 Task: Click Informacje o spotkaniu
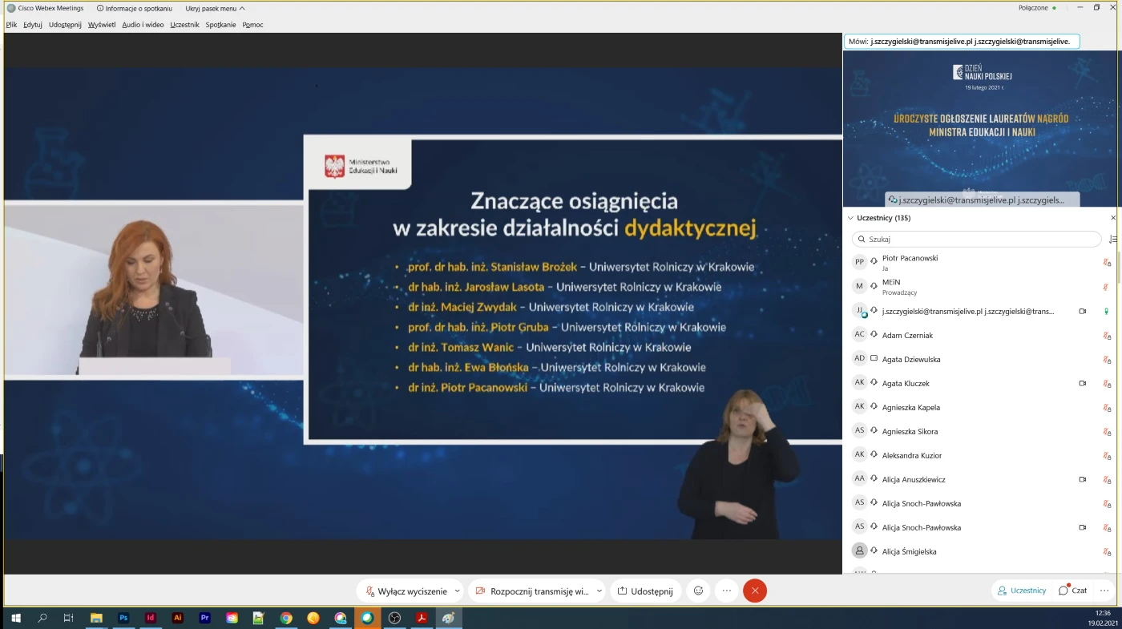tap(134, 8)
